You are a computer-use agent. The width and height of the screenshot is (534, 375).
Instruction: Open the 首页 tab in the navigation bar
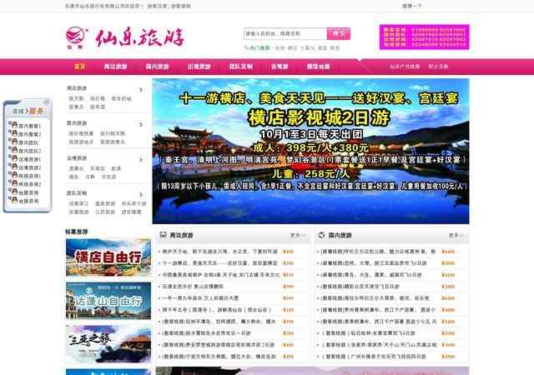point(80,67)
